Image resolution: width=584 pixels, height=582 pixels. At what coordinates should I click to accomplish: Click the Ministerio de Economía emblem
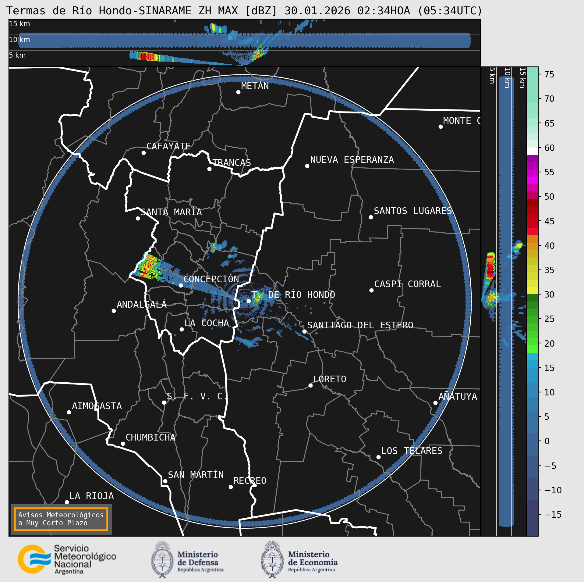coord(272,559)
